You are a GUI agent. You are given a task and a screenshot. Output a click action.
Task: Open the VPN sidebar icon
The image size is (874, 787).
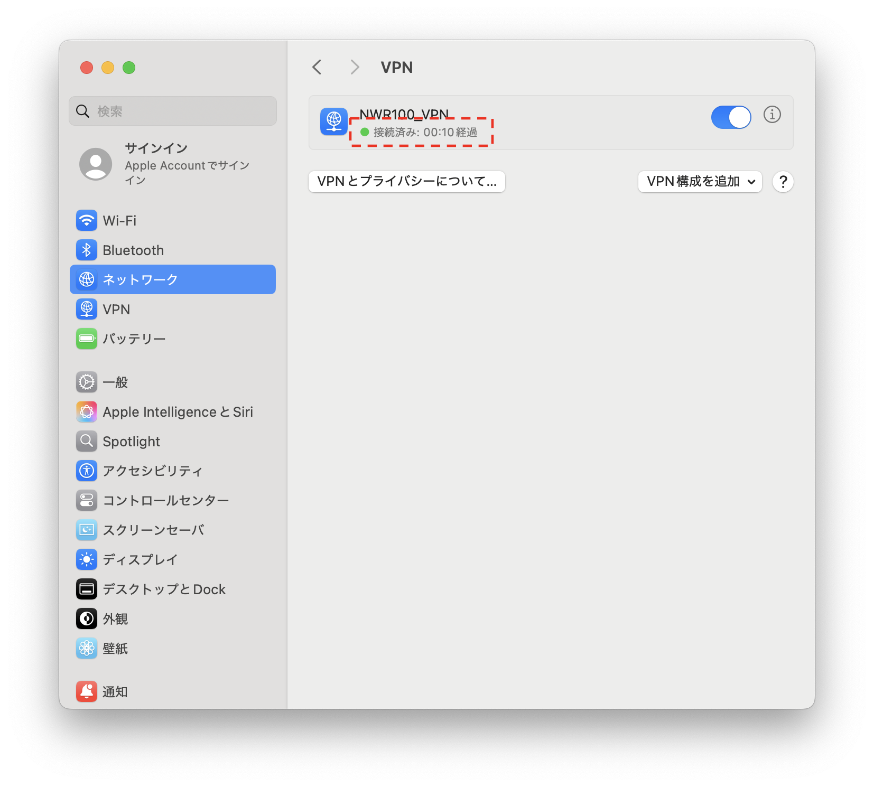click(x=87, y=309)
